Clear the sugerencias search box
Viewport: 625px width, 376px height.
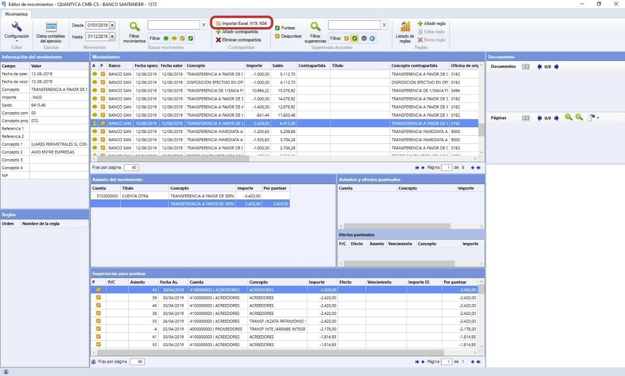[385, 25]
